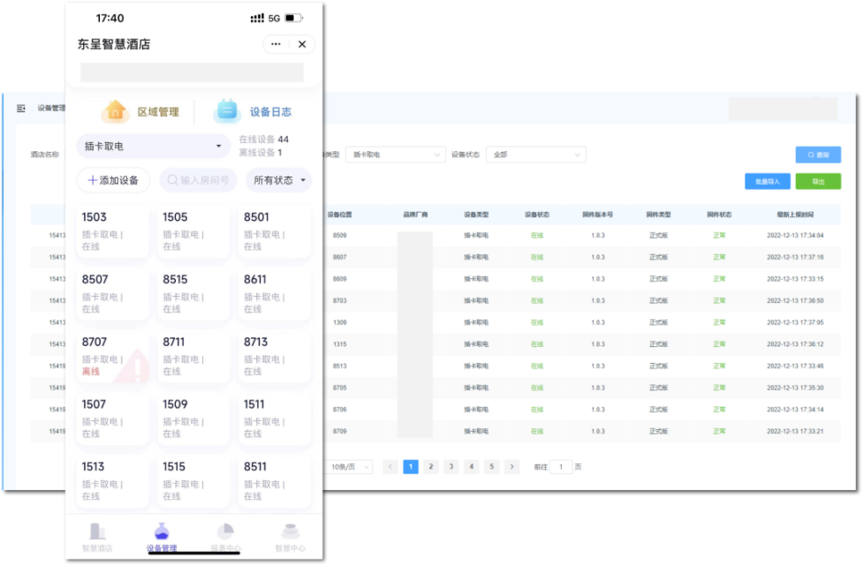
Task: Open 区域管理 house icon
Action: coord(115,111)
